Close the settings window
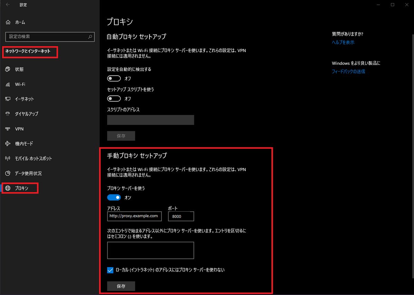This screenshot has width=414, height=295. (x=407, y=5)
